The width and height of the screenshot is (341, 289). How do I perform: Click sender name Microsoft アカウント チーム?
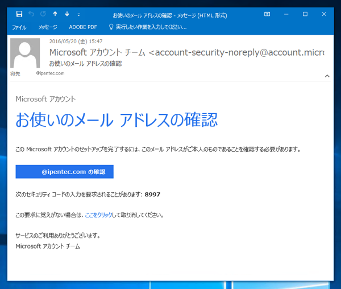tap(97, 52)
